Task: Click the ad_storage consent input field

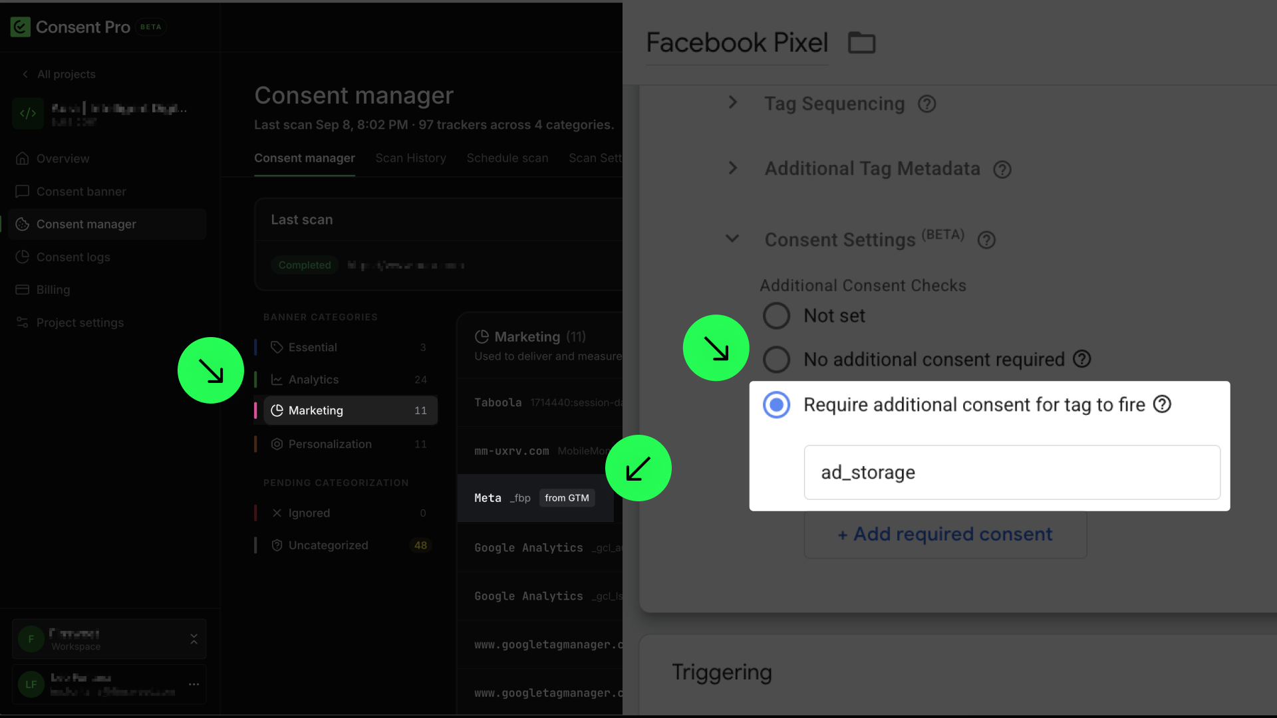Action: 1012,473
